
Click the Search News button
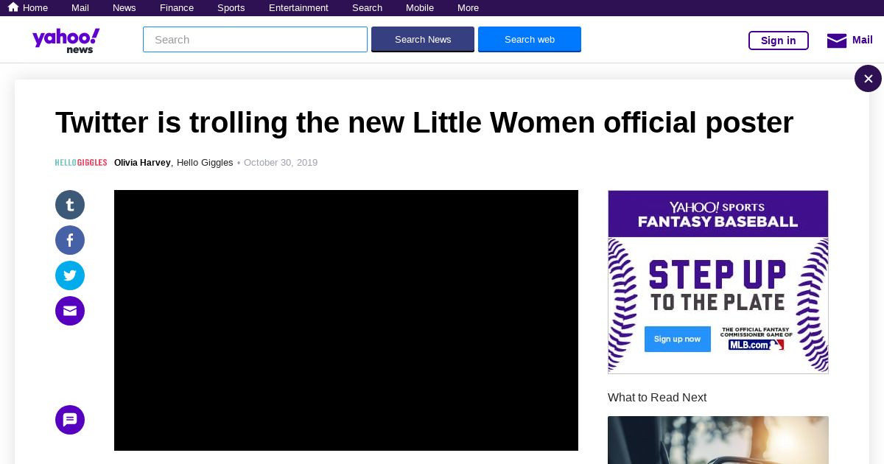(x=423, y=40)
